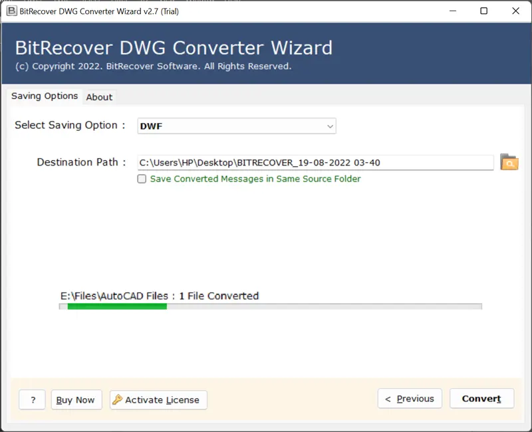Switch to the About tab

[x=99, y=97]
